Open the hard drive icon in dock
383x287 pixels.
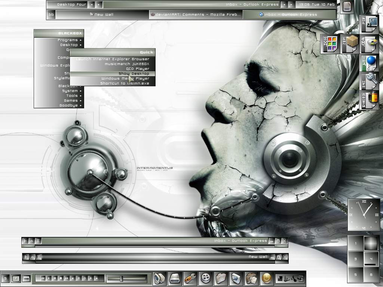tap(175, 278)
